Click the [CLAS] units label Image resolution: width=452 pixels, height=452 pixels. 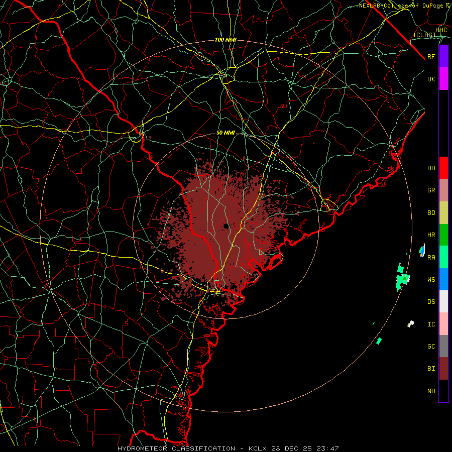tap(424, 35)
